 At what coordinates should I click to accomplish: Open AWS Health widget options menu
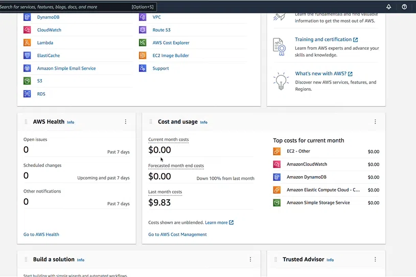click(x=126, y=122)
